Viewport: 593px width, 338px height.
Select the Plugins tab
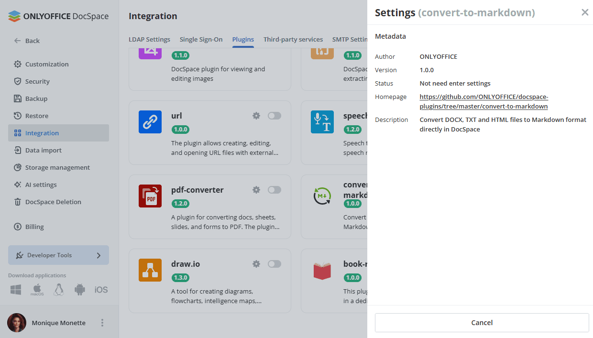pyautogui.click(x=243, y=40)
